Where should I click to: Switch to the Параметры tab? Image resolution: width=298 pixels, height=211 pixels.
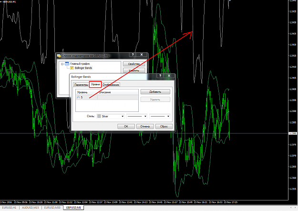(x=81, y=85)
